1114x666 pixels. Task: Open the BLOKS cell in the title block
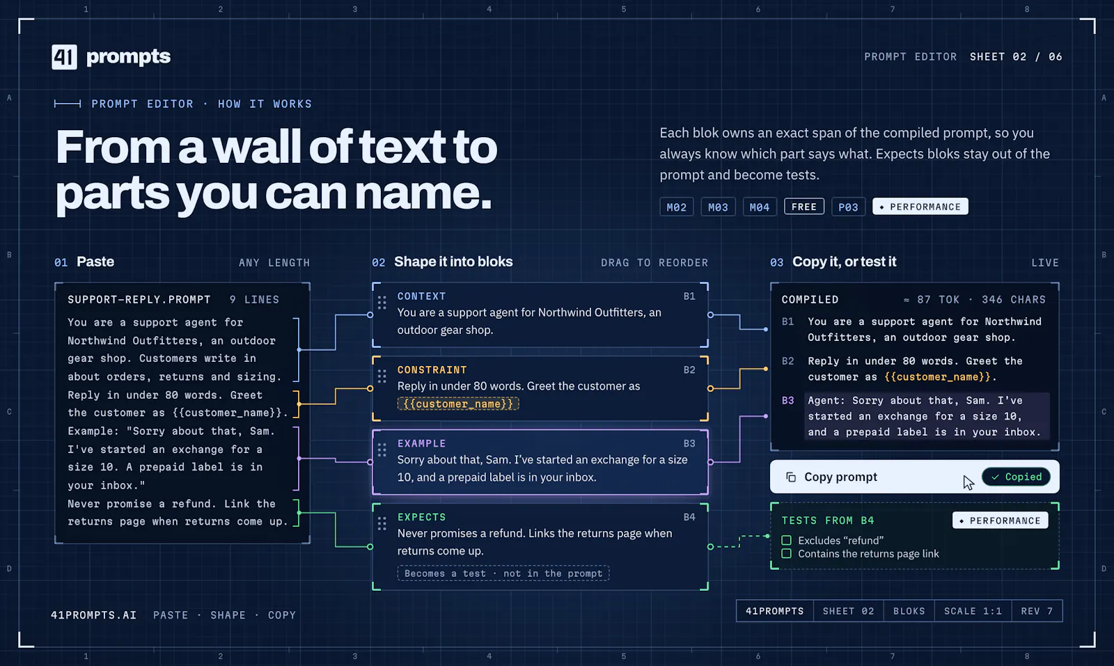(909, 611)
